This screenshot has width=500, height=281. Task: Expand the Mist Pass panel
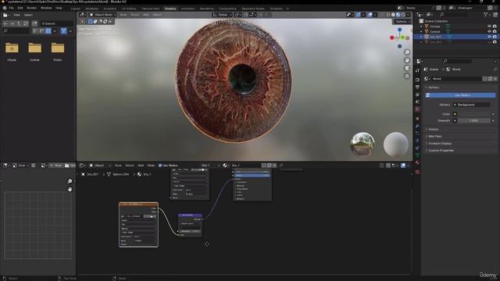tap(434, 137)
